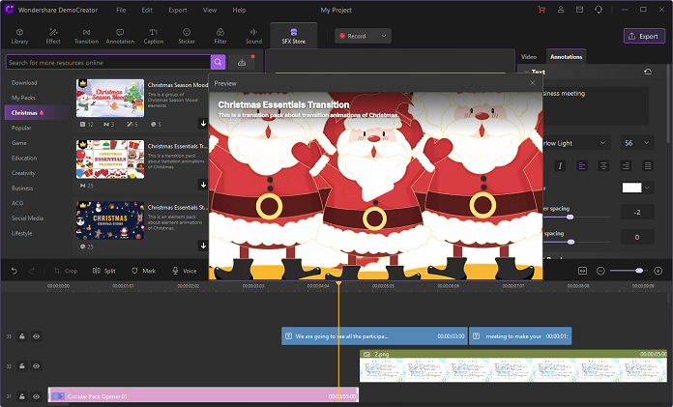Open Christmas Essentials Transition pack thumbnail
The height and width of the screenshot is (407, 673).
(110, 159)
